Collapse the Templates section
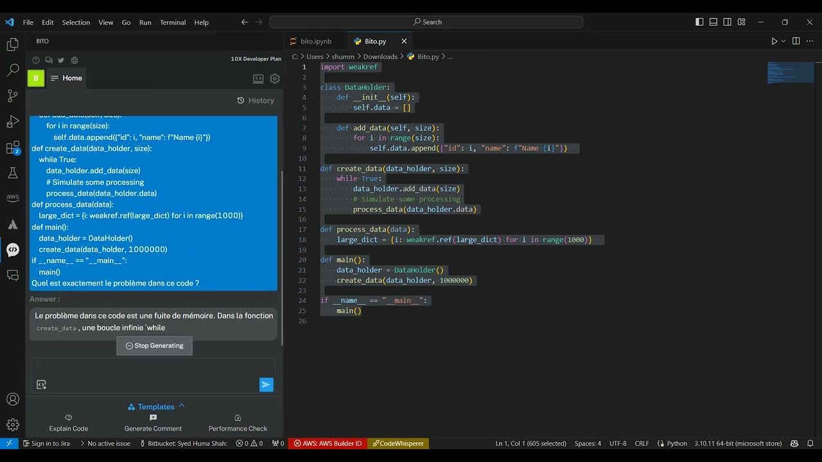The image size is (822, 462). (182, 406)
